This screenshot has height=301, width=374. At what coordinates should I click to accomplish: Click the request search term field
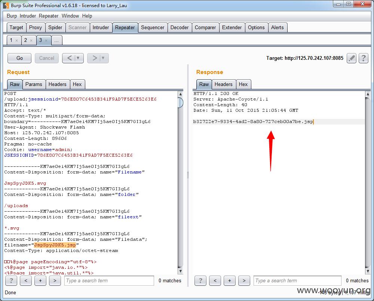tap(109, 280)
